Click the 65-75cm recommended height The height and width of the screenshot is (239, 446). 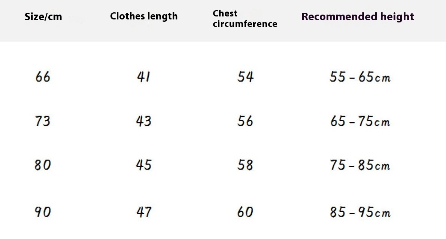pos(360,121)
